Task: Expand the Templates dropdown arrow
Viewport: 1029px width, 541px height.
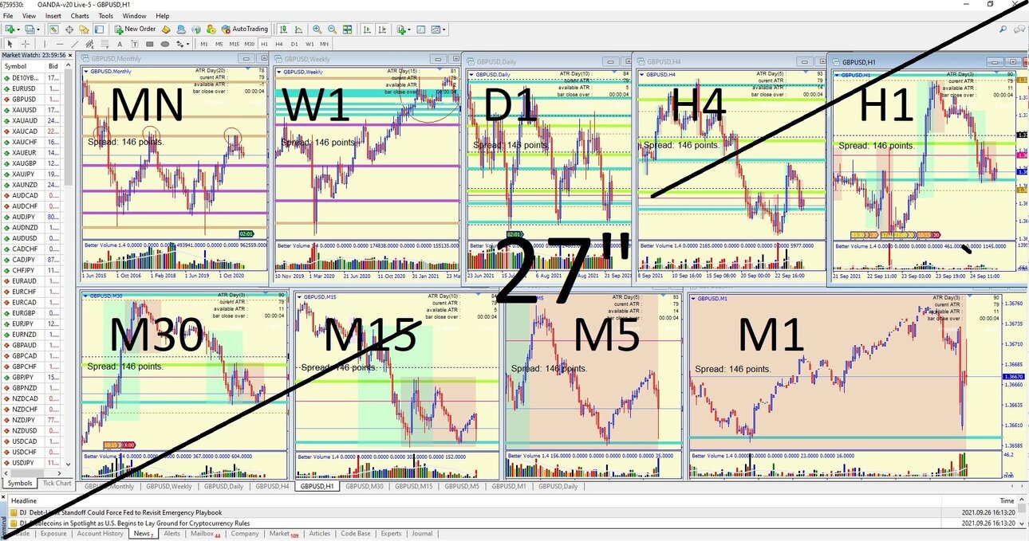Action: 444,29
